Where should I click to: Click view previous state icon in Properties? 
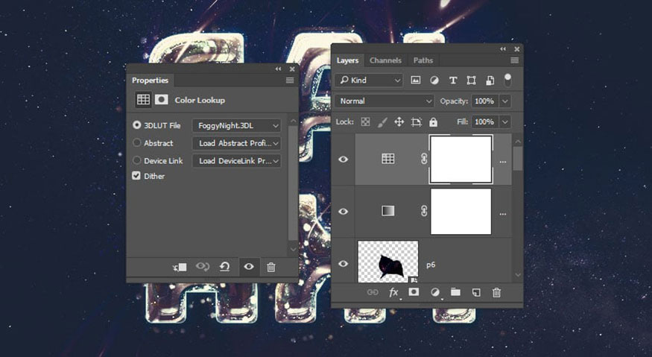203,267
